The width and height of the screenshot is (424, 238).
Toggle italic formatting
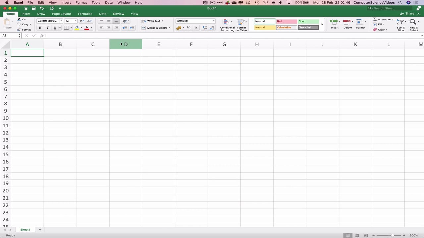click(x=48, y=28)
